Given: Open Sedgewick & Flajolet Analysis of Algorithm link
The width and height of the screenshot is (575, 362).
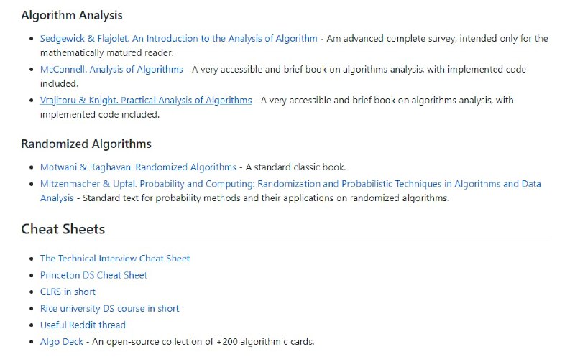Looking at the screenshot, I should click(178, 38).
